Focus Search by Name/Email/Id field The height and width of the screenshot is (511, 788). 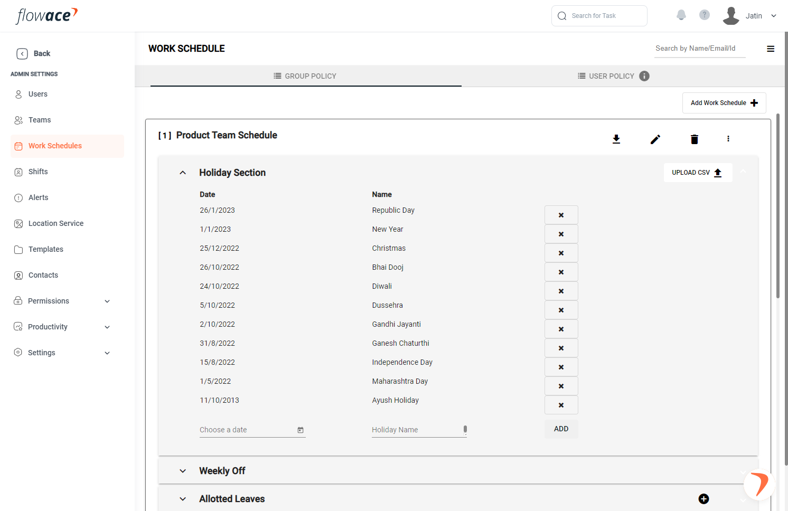click(700, 49)
